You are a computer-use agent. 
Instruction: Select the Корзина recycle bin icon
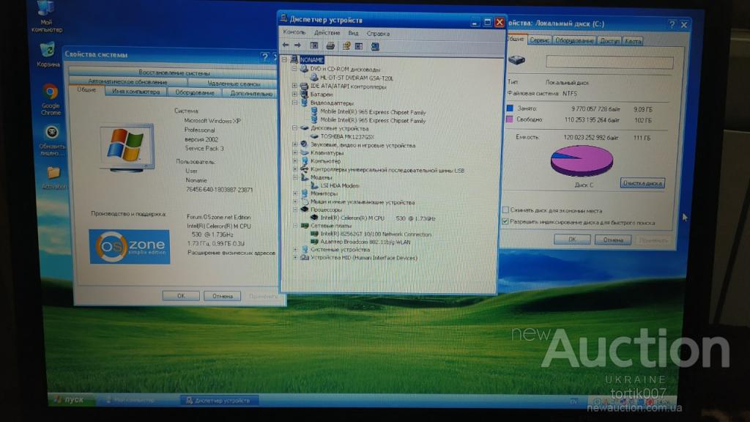coord(48,54)
